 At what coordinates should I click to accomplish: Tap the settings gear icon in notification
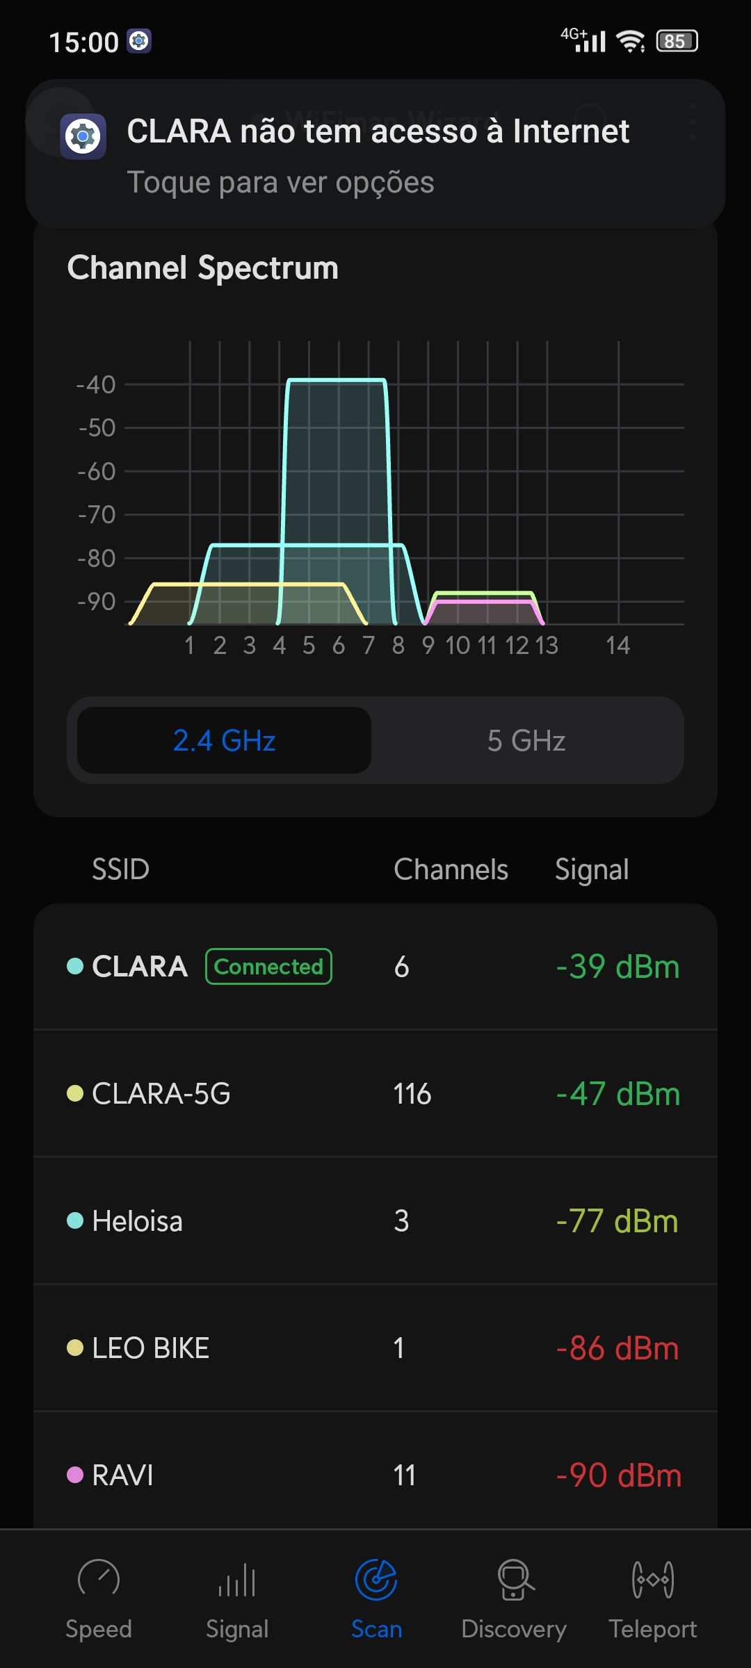click(83, 136)
